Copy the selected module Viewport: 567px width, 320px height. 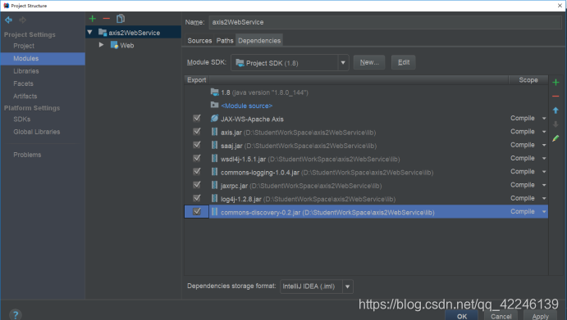(x=121, y=18)
